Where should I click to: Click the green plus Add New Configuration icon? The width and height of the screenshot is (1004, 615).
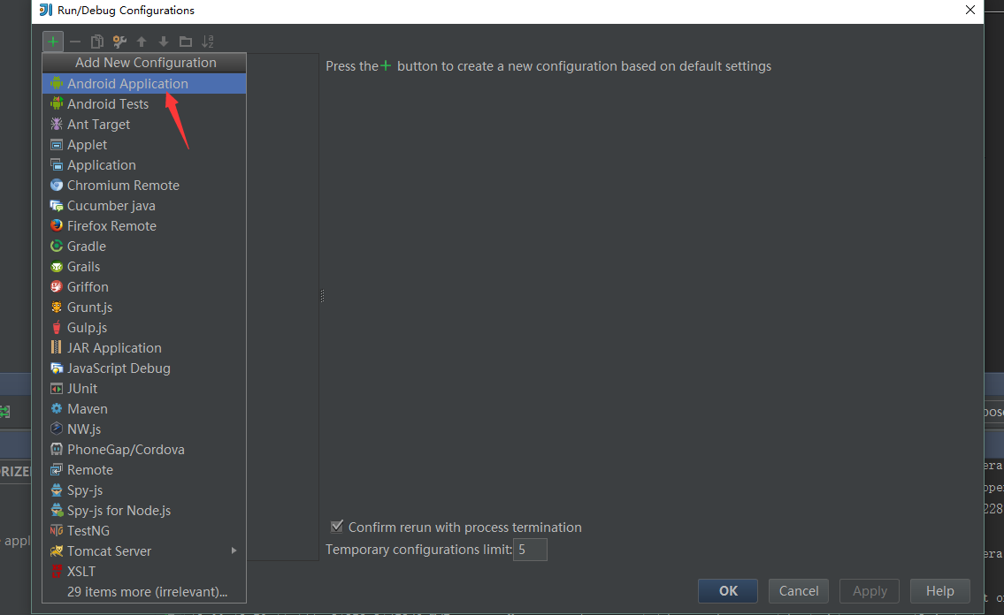click(x=53, y=42)
